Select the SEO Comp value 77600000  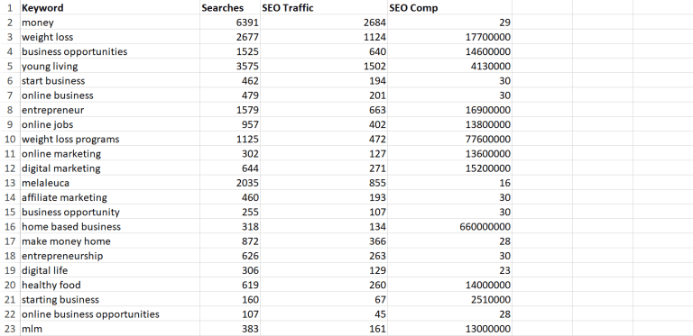click(x=449, y=139)
